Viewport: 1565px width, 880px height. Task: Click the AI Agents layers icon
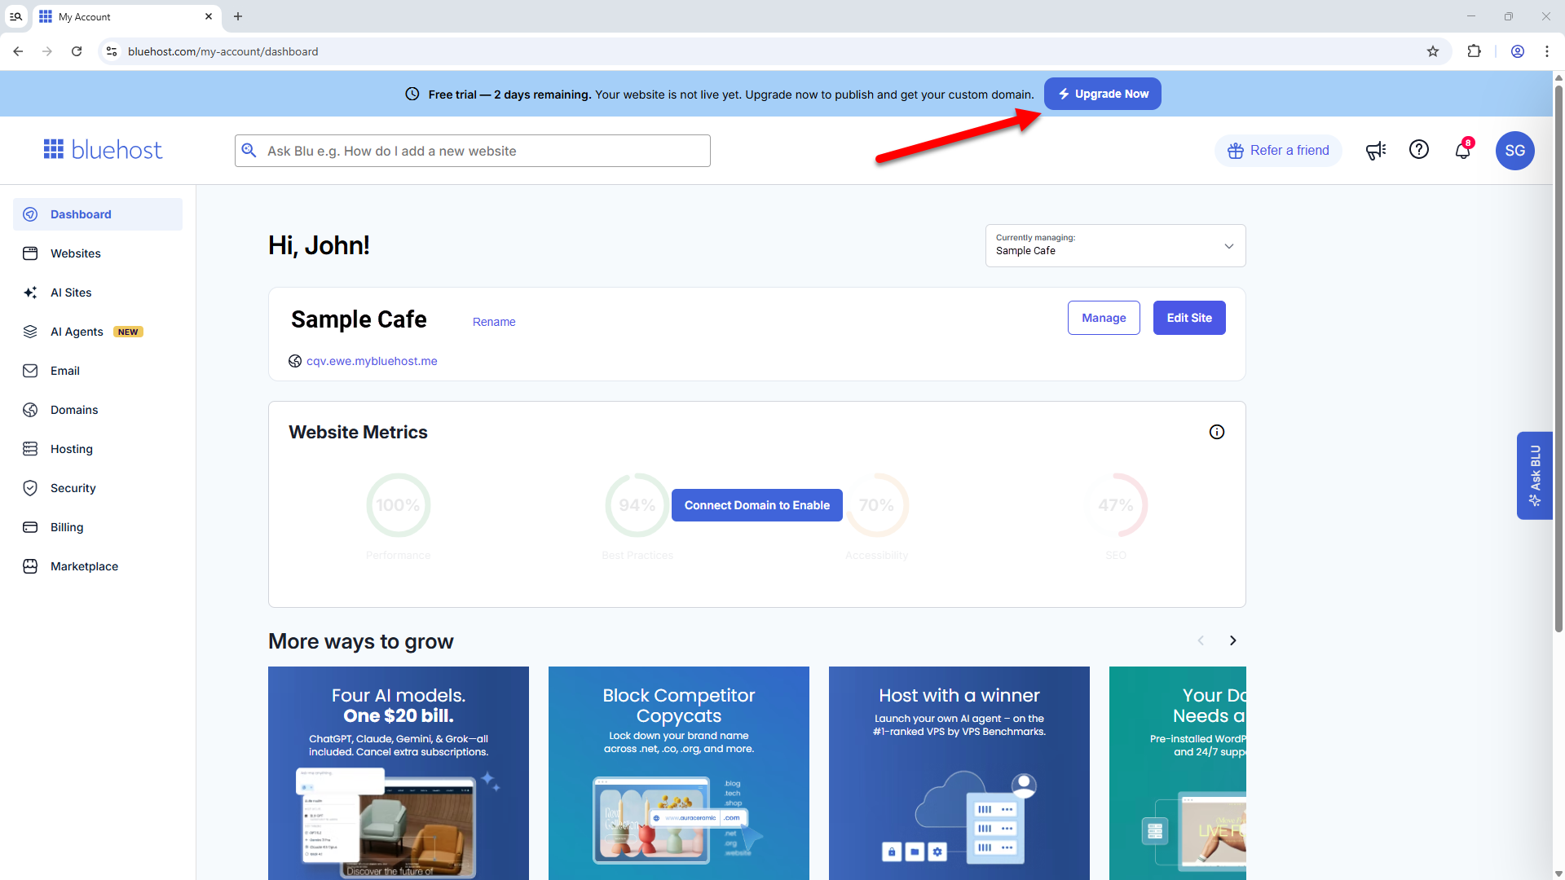[30, 332]
